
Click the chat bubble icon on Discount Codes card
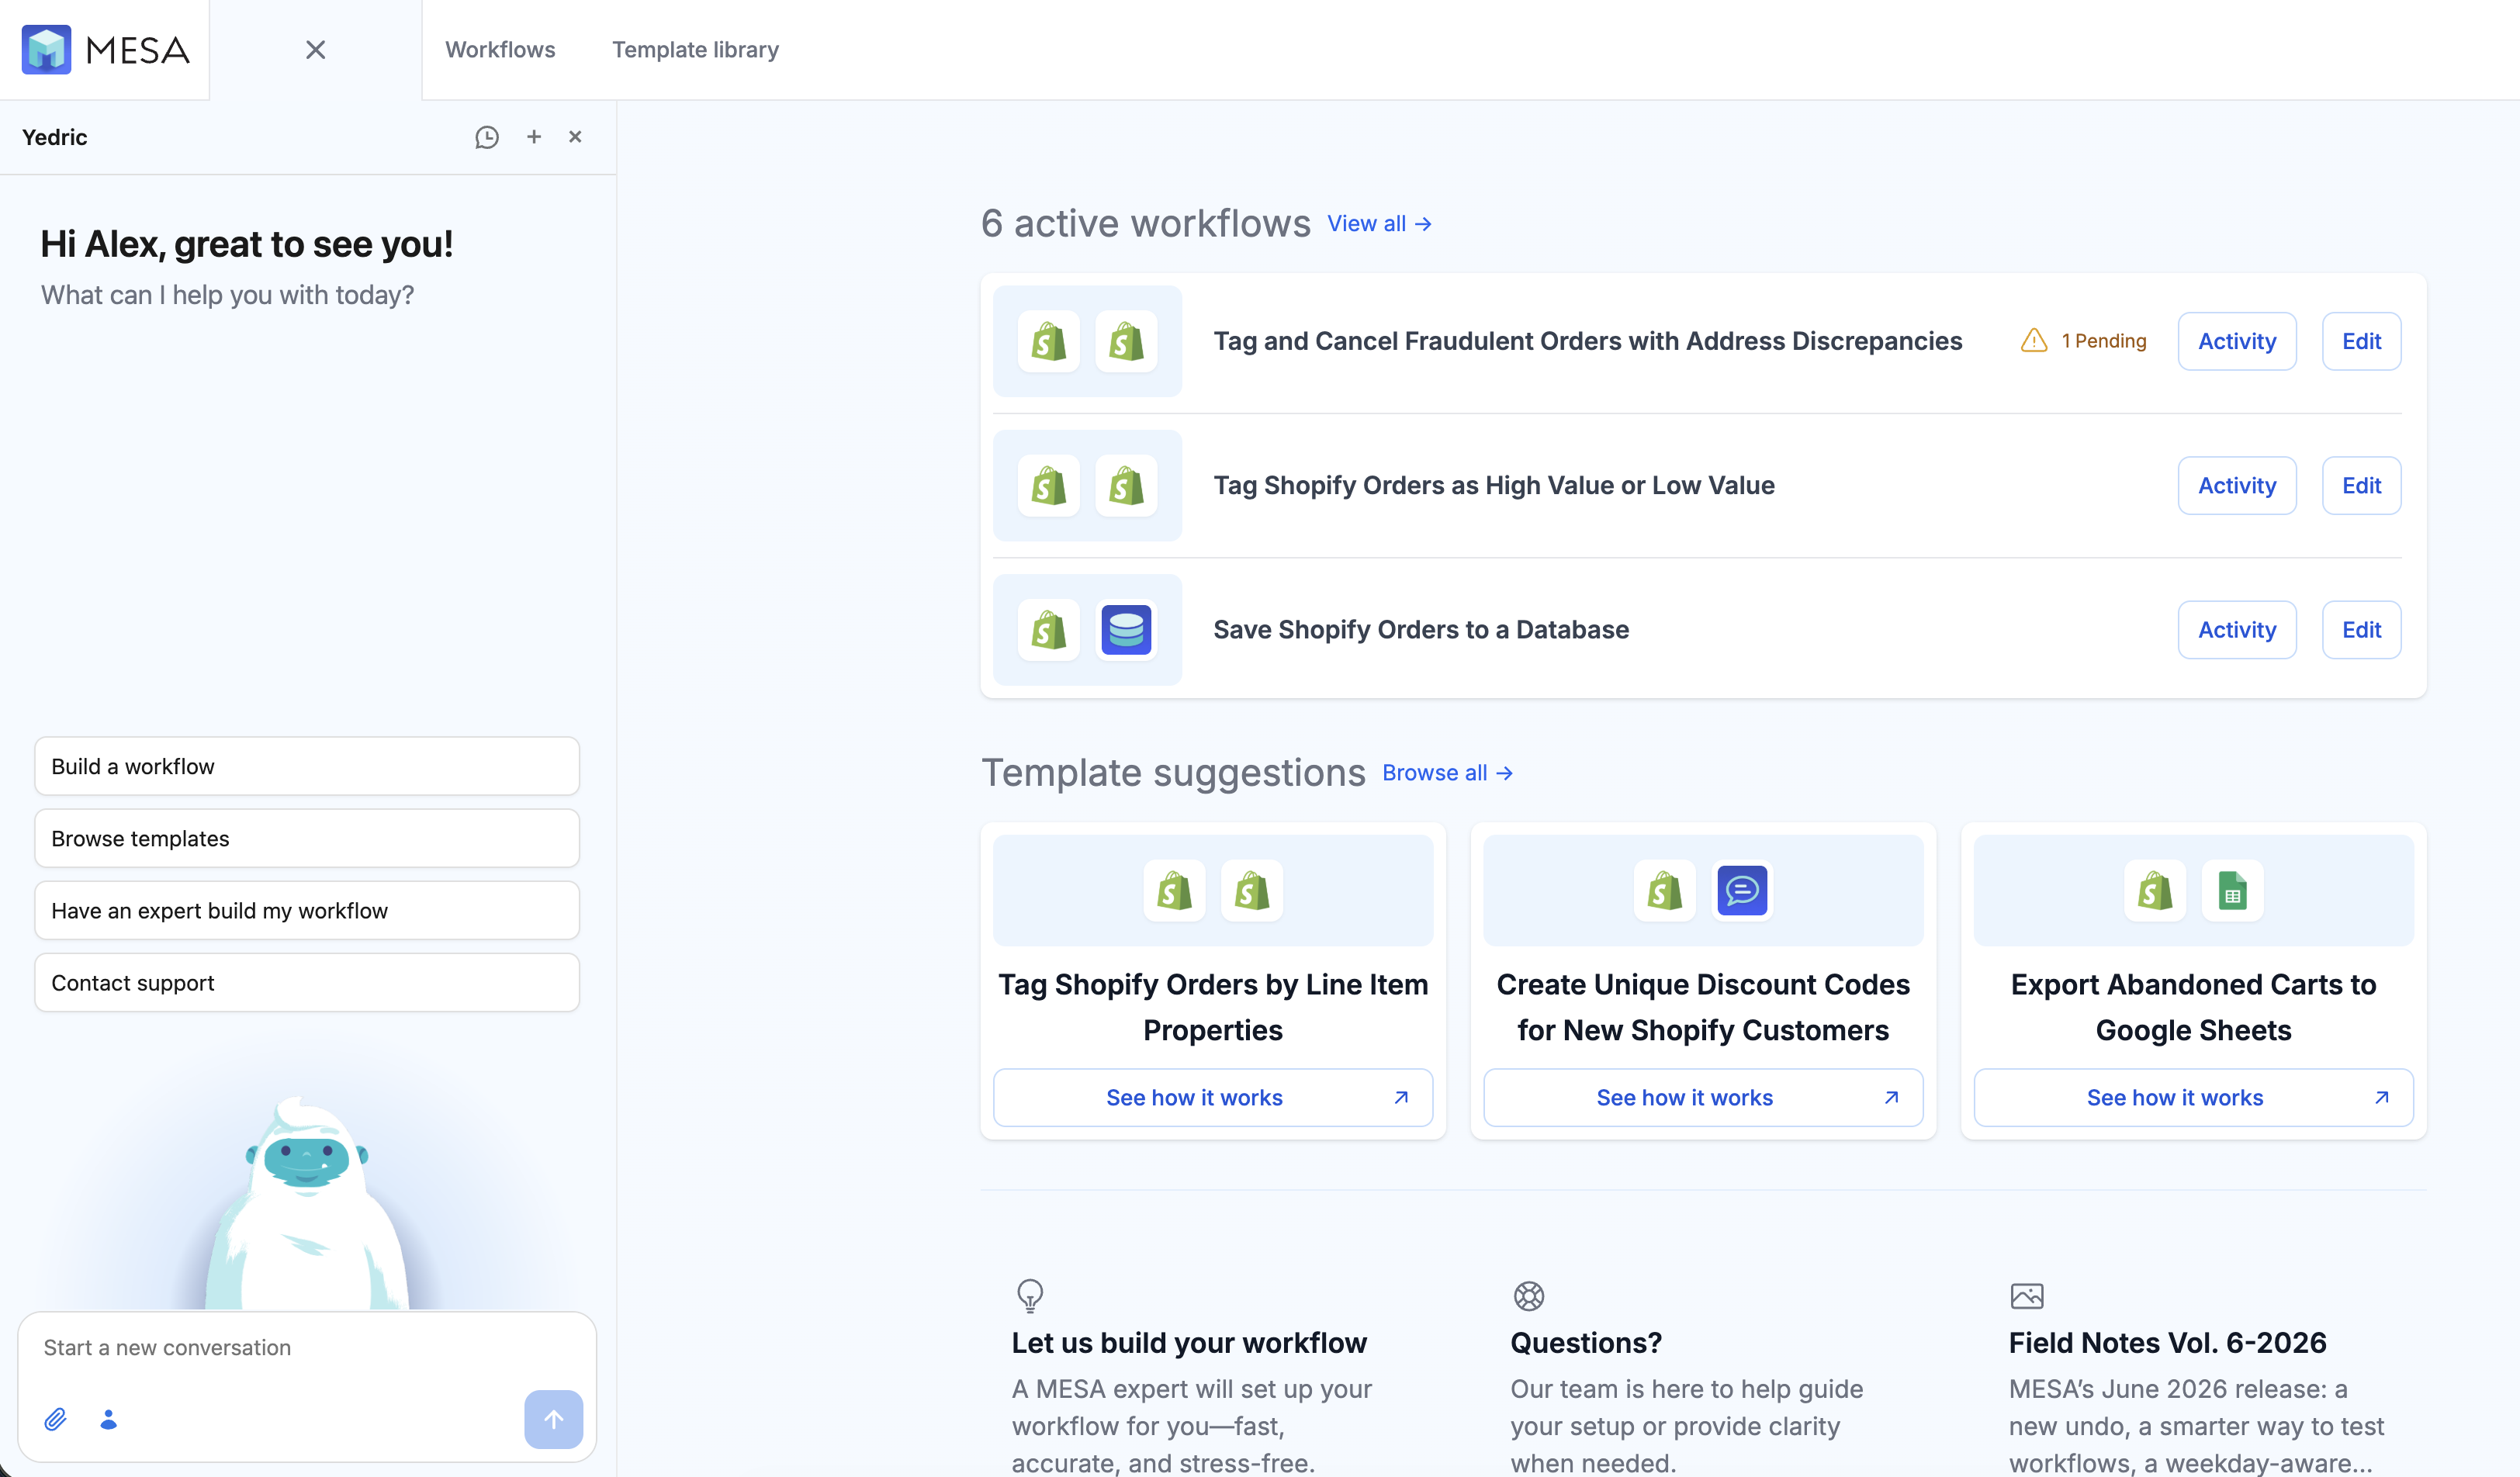pyautogui.click(x=1742, y=890)
